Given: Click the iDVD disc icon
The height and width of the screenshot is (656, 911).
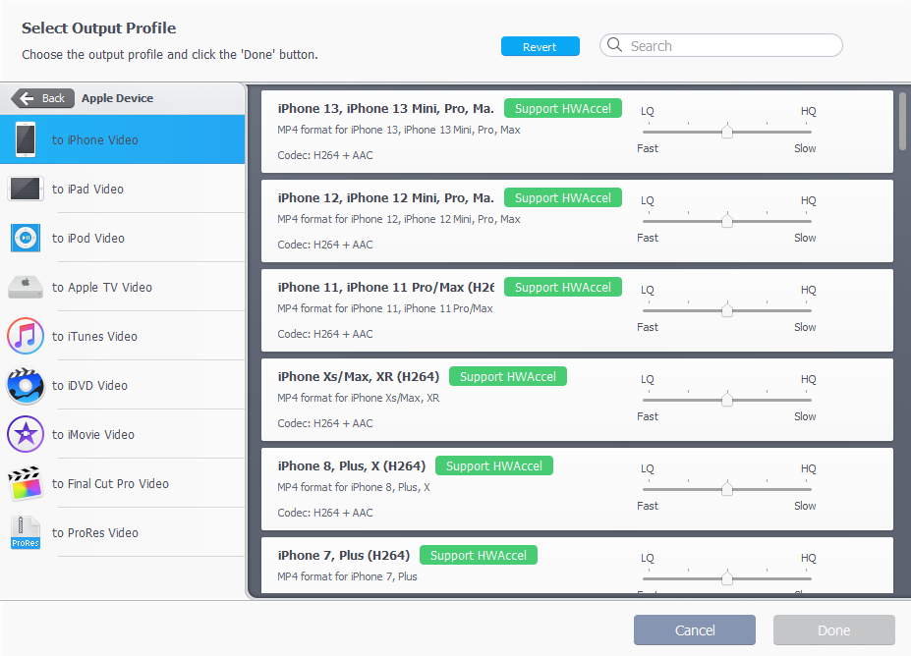Looking at the screenshot, I should pyautogui.click(x=26, y=385).
